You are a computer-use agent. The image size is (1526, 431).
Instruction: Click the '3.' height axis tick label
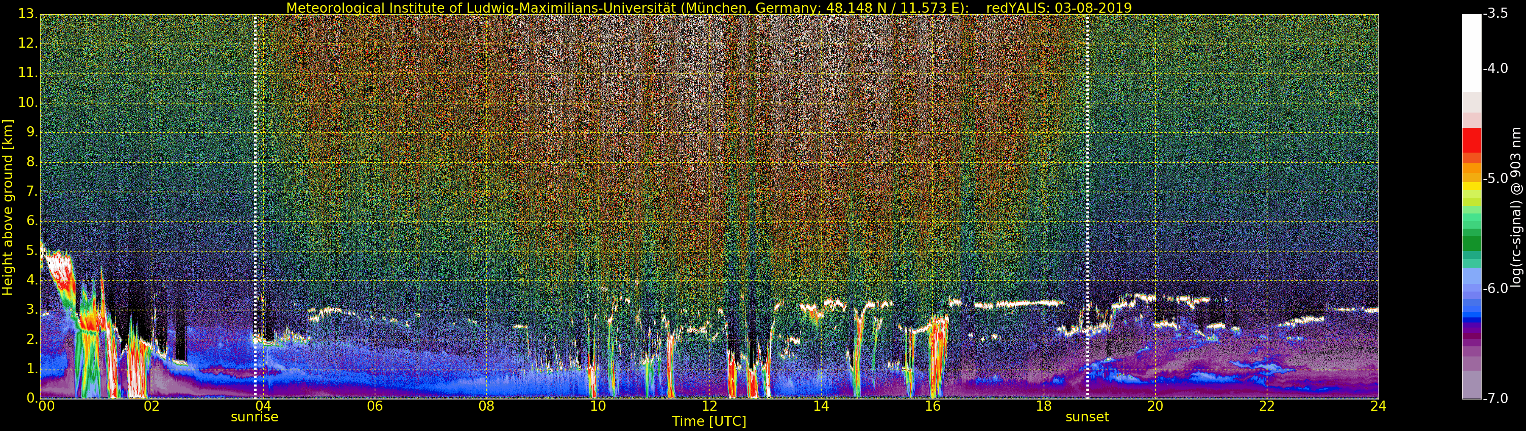pyautogui.click(x=32, y=310)
